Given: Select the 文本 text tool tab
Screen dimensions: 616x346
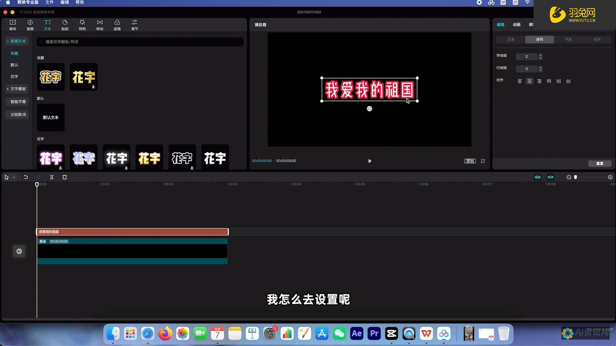Looking at the screenshot, I should point(47,25).
